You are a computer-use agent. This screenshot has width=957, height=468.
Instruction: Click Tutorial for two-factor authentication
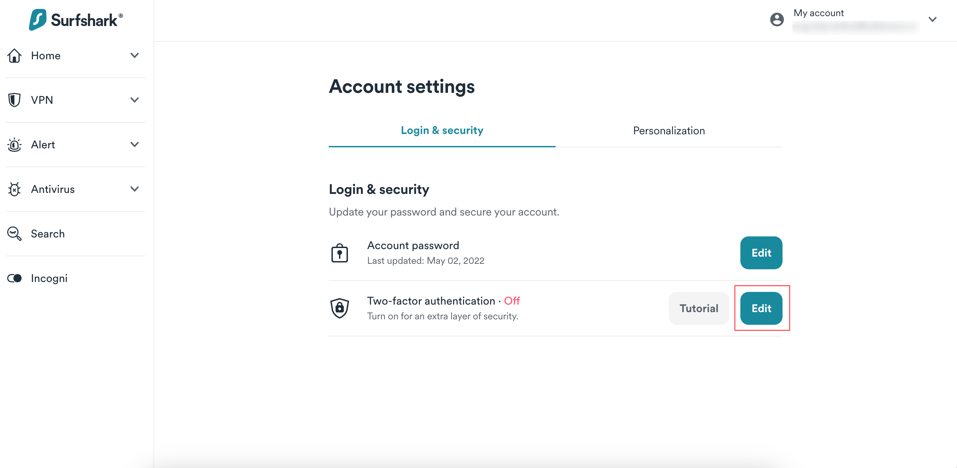coord(698,308)
